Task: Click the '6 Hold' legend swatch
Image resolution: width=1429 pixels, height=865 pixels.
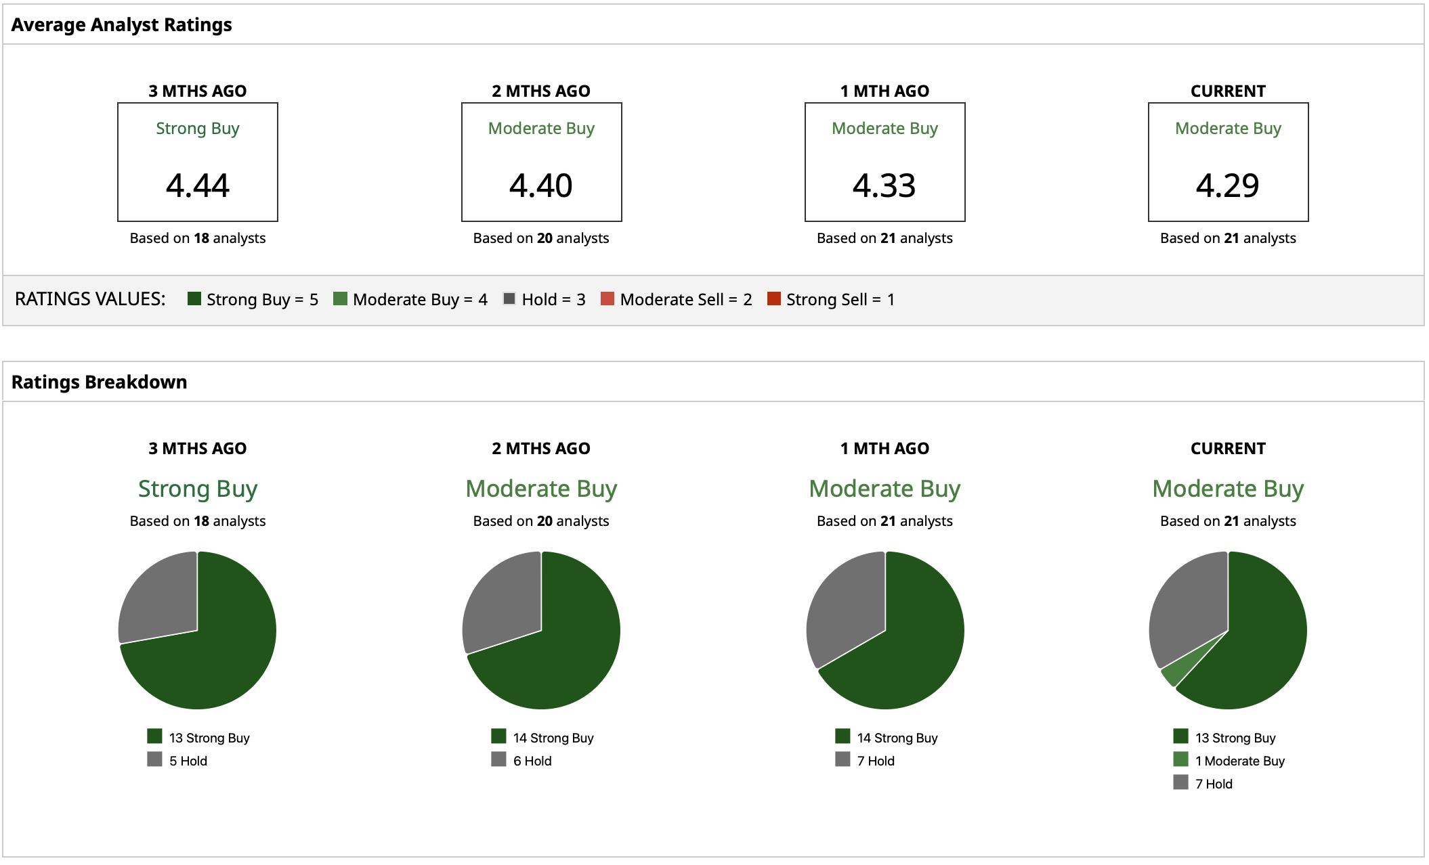Action: pyautogui.click(x=498, y=759)
